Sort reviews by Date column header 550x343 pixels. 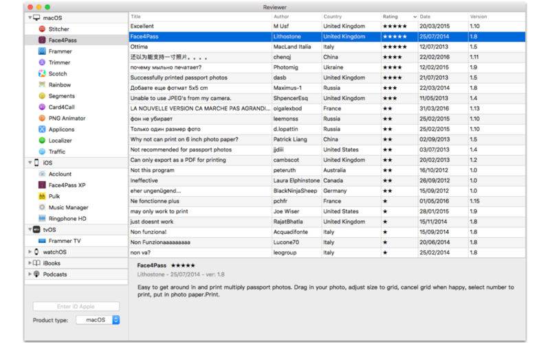(425, 16)
